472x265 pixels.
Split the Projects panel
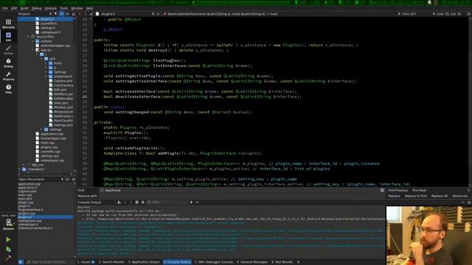[x=68, y=14]
